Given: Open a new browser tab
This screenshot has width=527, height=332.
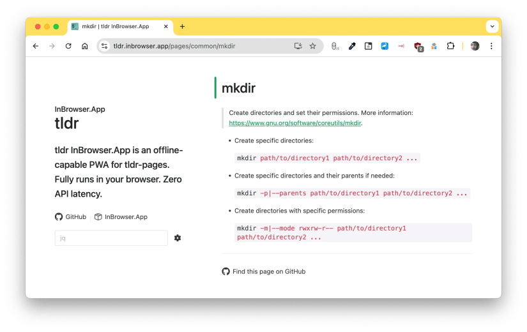Looking at the screenshot, I should [x=182, y=26].
